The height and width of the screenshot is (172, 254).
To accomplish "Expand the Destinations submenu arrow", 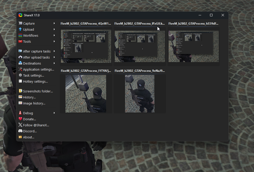I will (54, 63).
